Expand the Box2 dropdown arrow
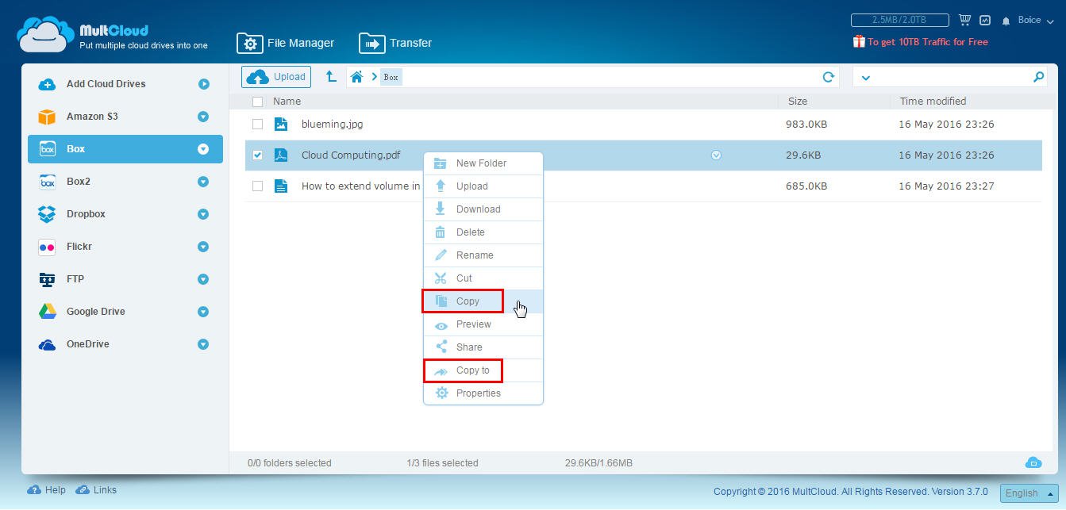The width and height of the screenshot is (1066, 510). (x=203, y=182)
